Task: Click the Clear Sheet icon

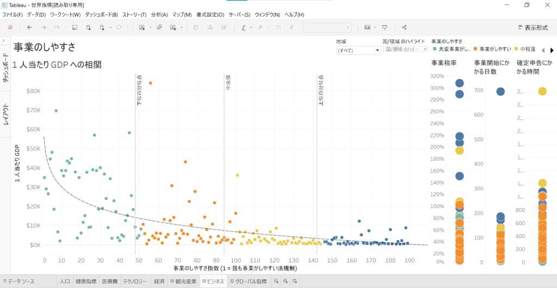Action: (174, 27)
